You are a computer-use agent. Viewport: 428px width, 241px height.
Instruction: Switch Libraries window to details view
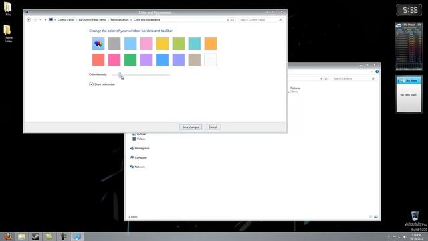[x=371, y=217]
